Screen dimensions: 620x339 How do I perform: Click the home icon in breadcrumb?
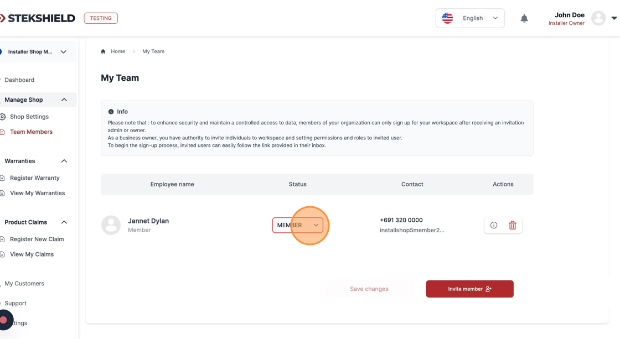pyautogui.click(x=103, y=51)
